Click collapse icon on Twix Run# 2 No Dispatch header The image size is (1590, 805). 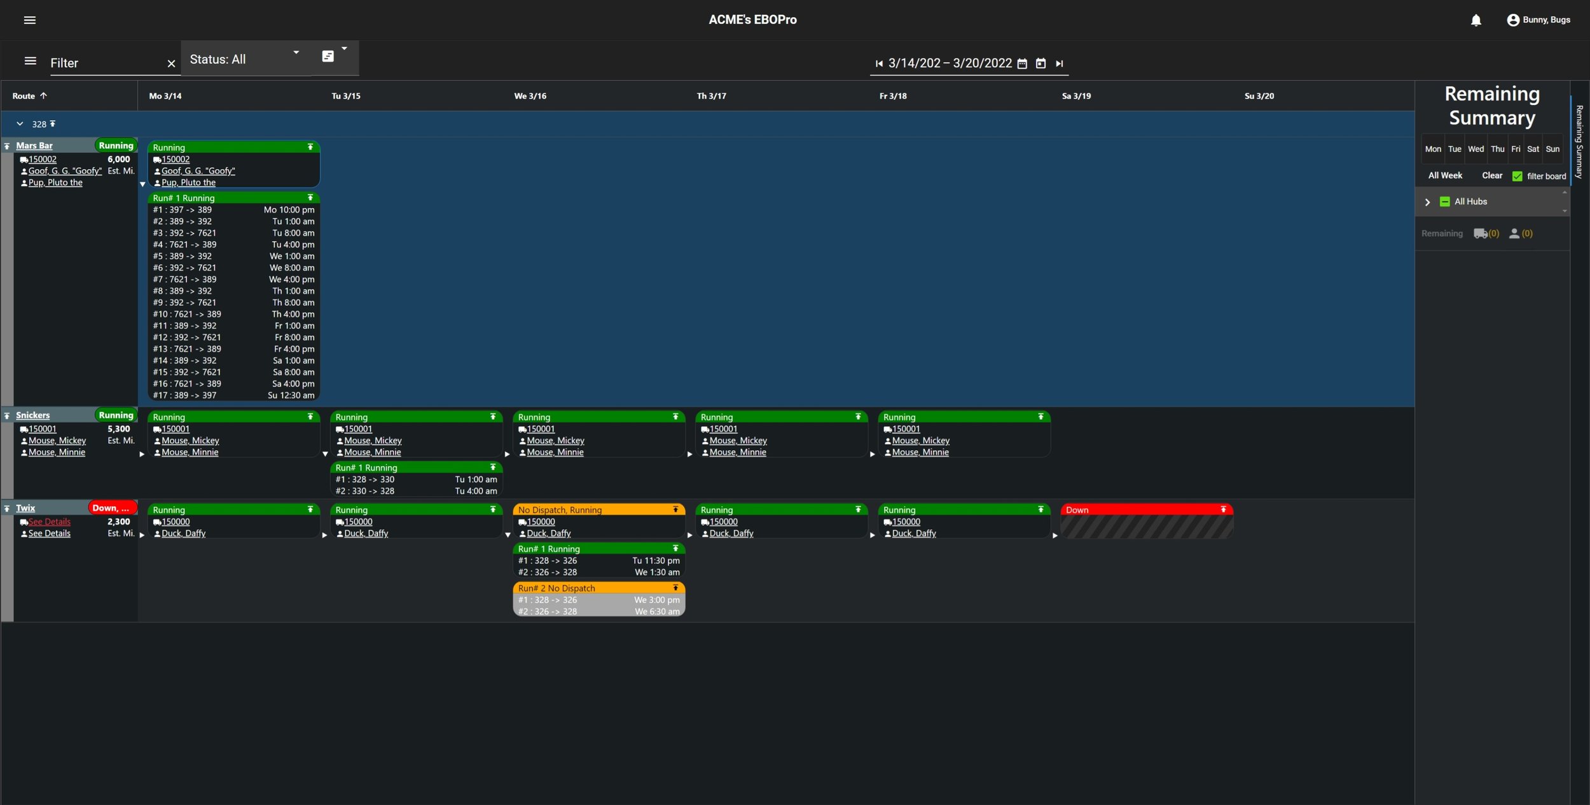(x=675, y=588)
